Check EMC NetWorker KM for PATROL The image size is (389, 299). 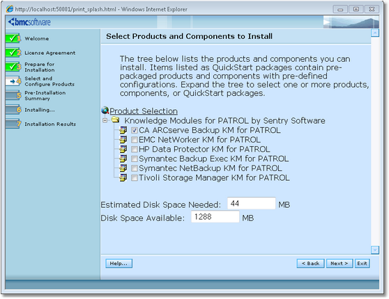[135, 140]
